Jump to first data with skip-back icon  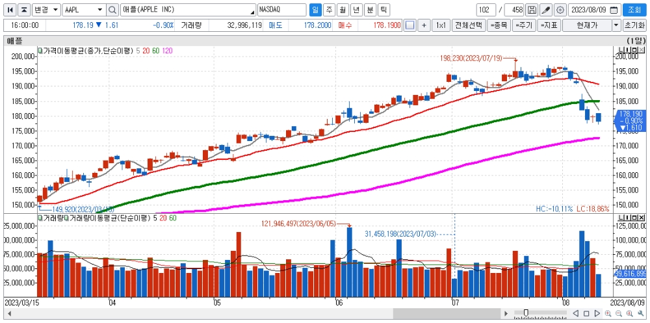coord(10,10)
